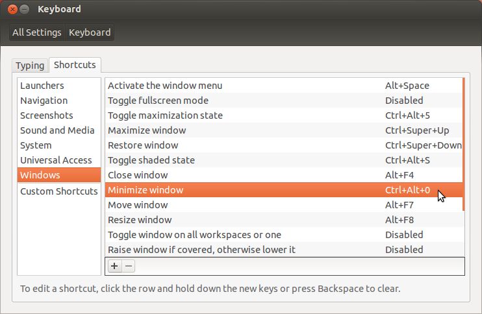This screenshot has width=482, height=314.
Task: Open the Custom Shortcuts category
Action: pos(59,191)
